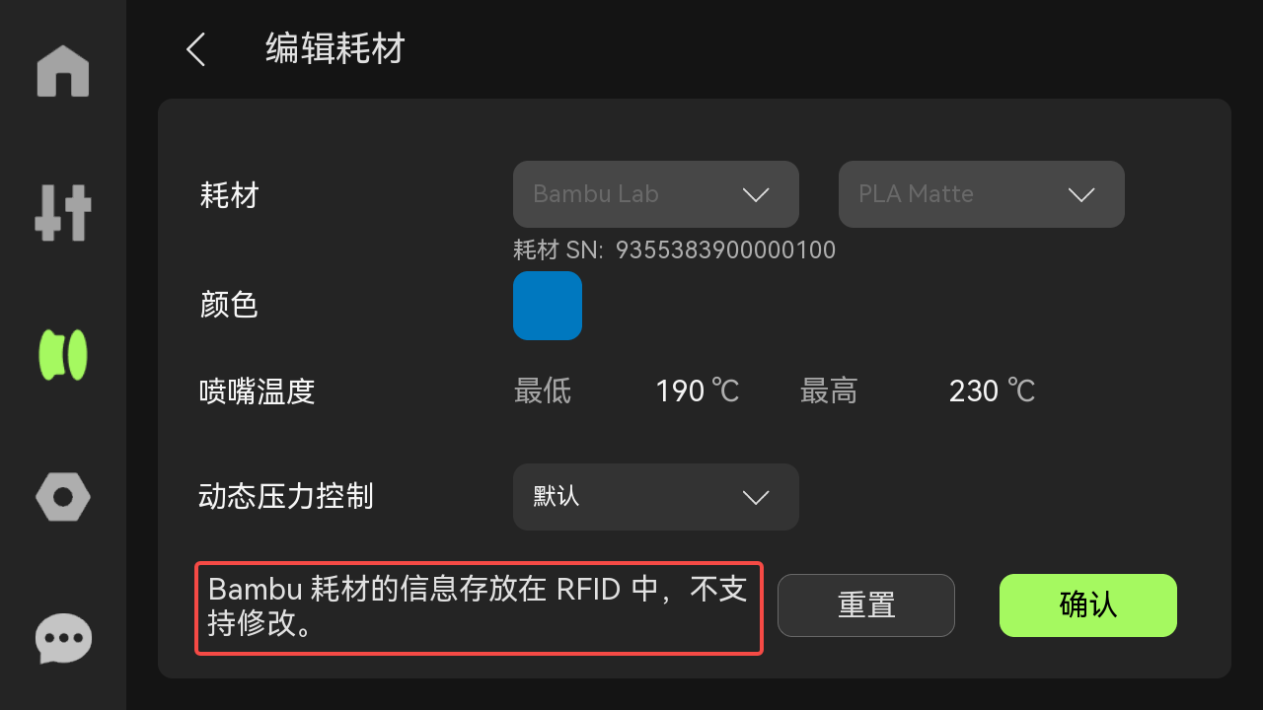Viewport: 1263px width, 710px height.
Task: Click the RFID info notice message
Action: [479, 607]
